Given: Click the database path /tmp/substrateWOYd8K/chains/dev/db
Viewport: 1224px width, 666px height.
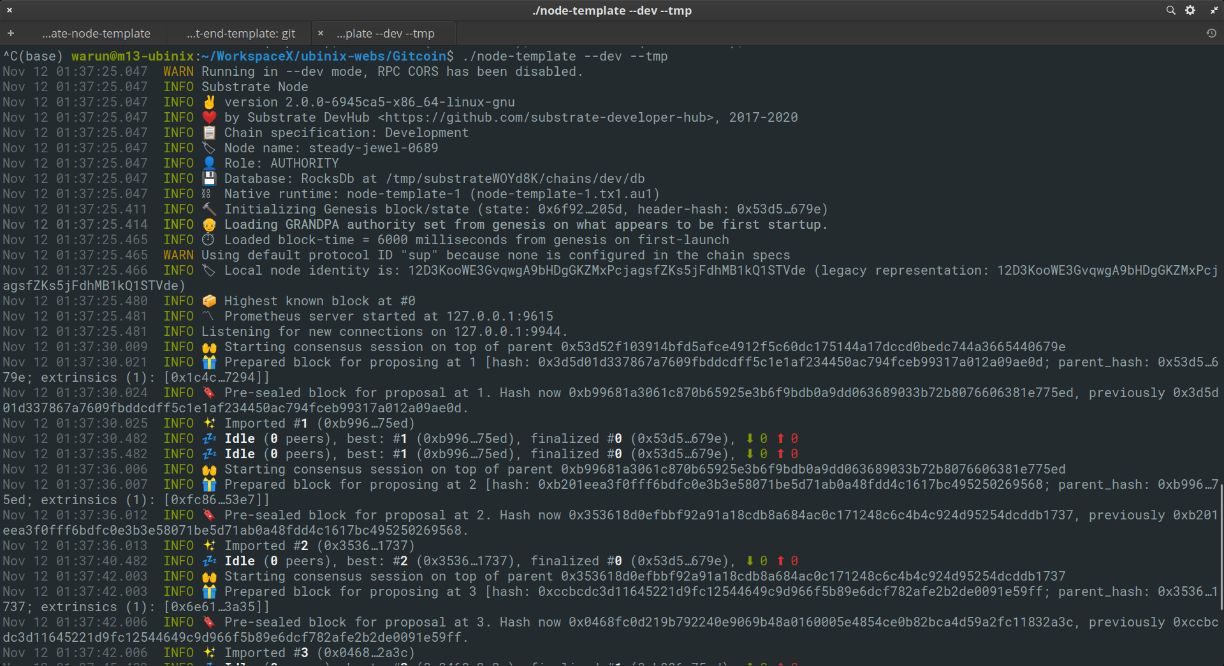Looking at the screenshot, I should 515,178.
